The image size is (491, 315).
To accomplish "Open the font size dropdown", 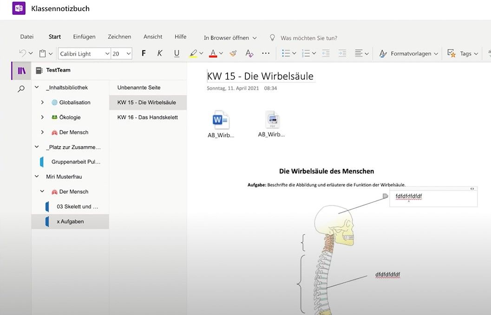I will [129, 54].
